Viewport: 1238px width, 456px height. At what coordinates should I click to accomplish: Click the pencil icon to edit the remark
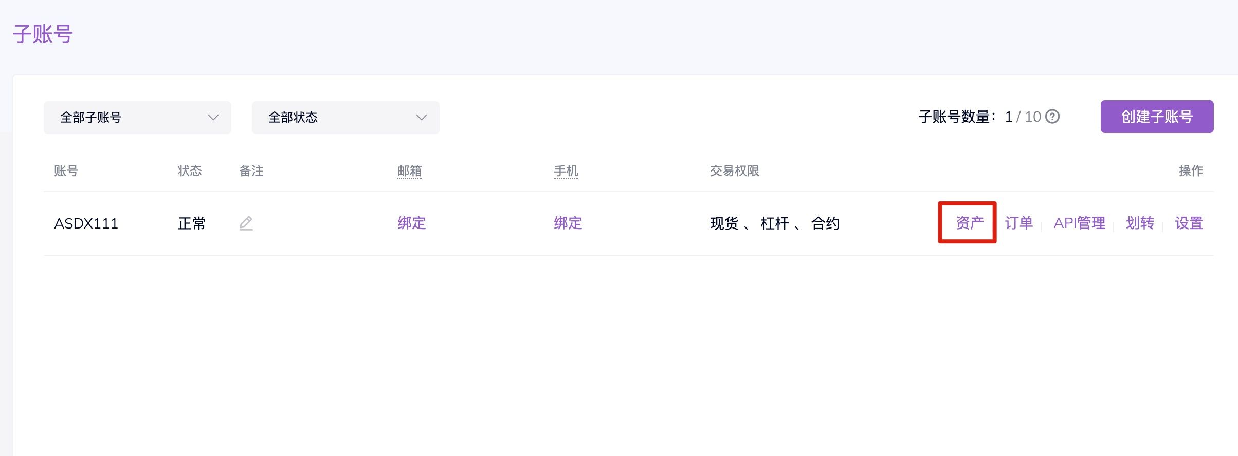tap(246, 223)
